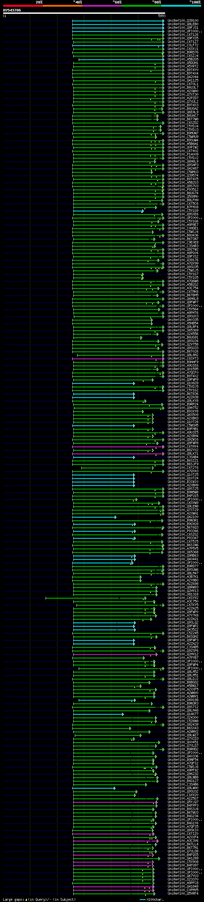The width and height of the screenshot is (204, 902).
Task: Select hit UniRef100_Q42044
Action: 183,77
